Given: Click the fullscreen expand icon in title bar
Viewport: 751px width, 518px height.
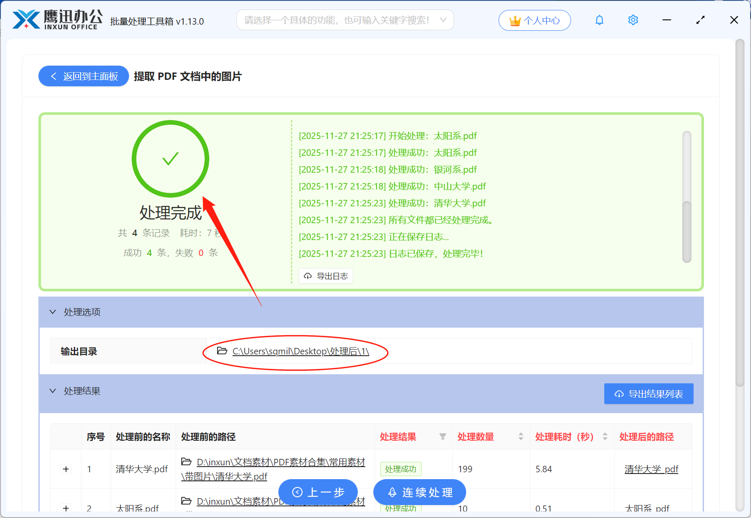Looking at the screenshot, I should (700, 20).
